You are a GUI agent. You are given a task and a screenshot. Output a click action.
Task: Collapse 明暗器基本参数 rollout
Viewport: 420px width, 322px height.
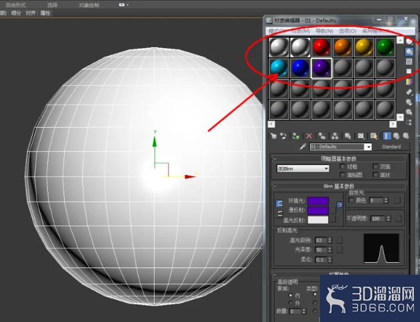[275, 159]
